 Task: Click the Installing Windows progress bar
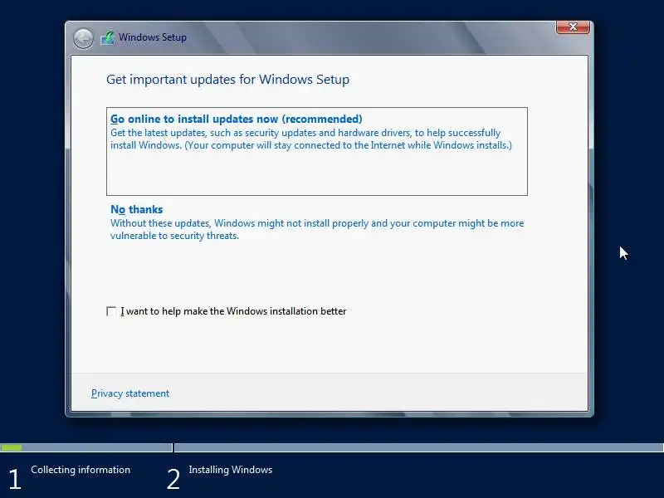(x=419, y=447)
